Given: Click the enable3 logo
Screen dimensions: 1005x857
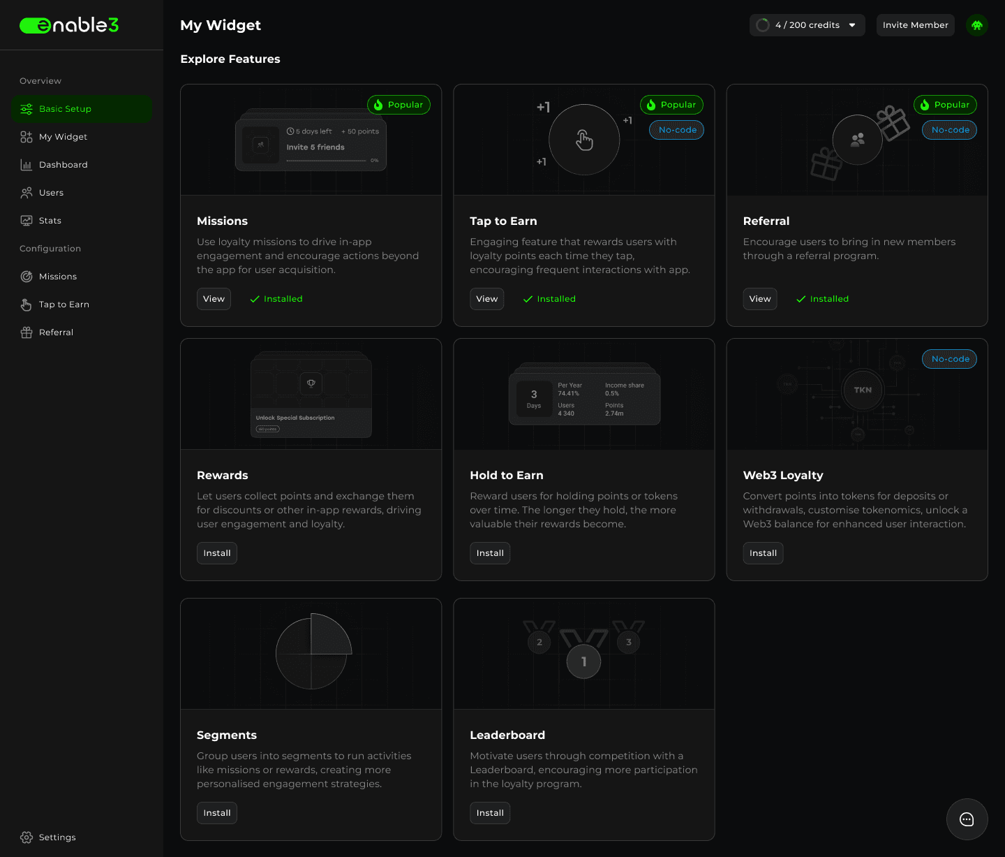Looking at the screenshot, I should [69, 25].
